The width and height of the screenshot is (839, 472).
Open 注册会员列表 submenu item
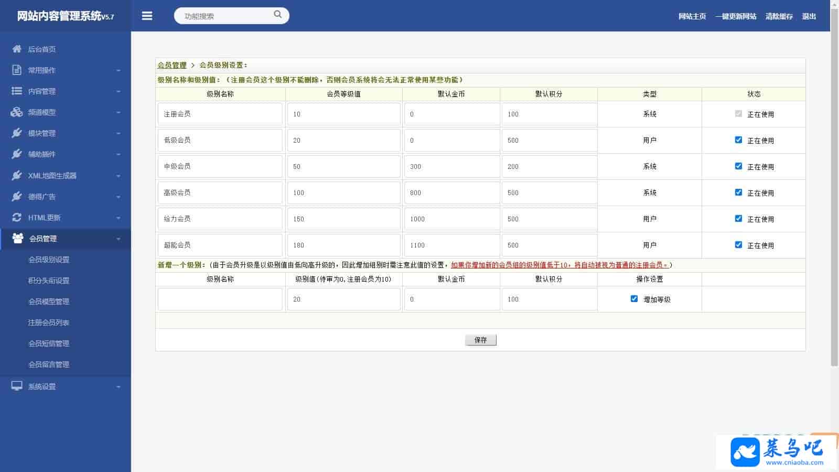click(49, 323)
